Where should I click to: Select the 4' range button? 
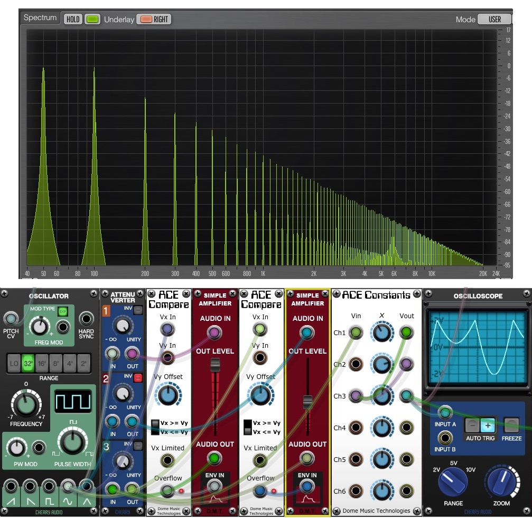tap(70, 364)
